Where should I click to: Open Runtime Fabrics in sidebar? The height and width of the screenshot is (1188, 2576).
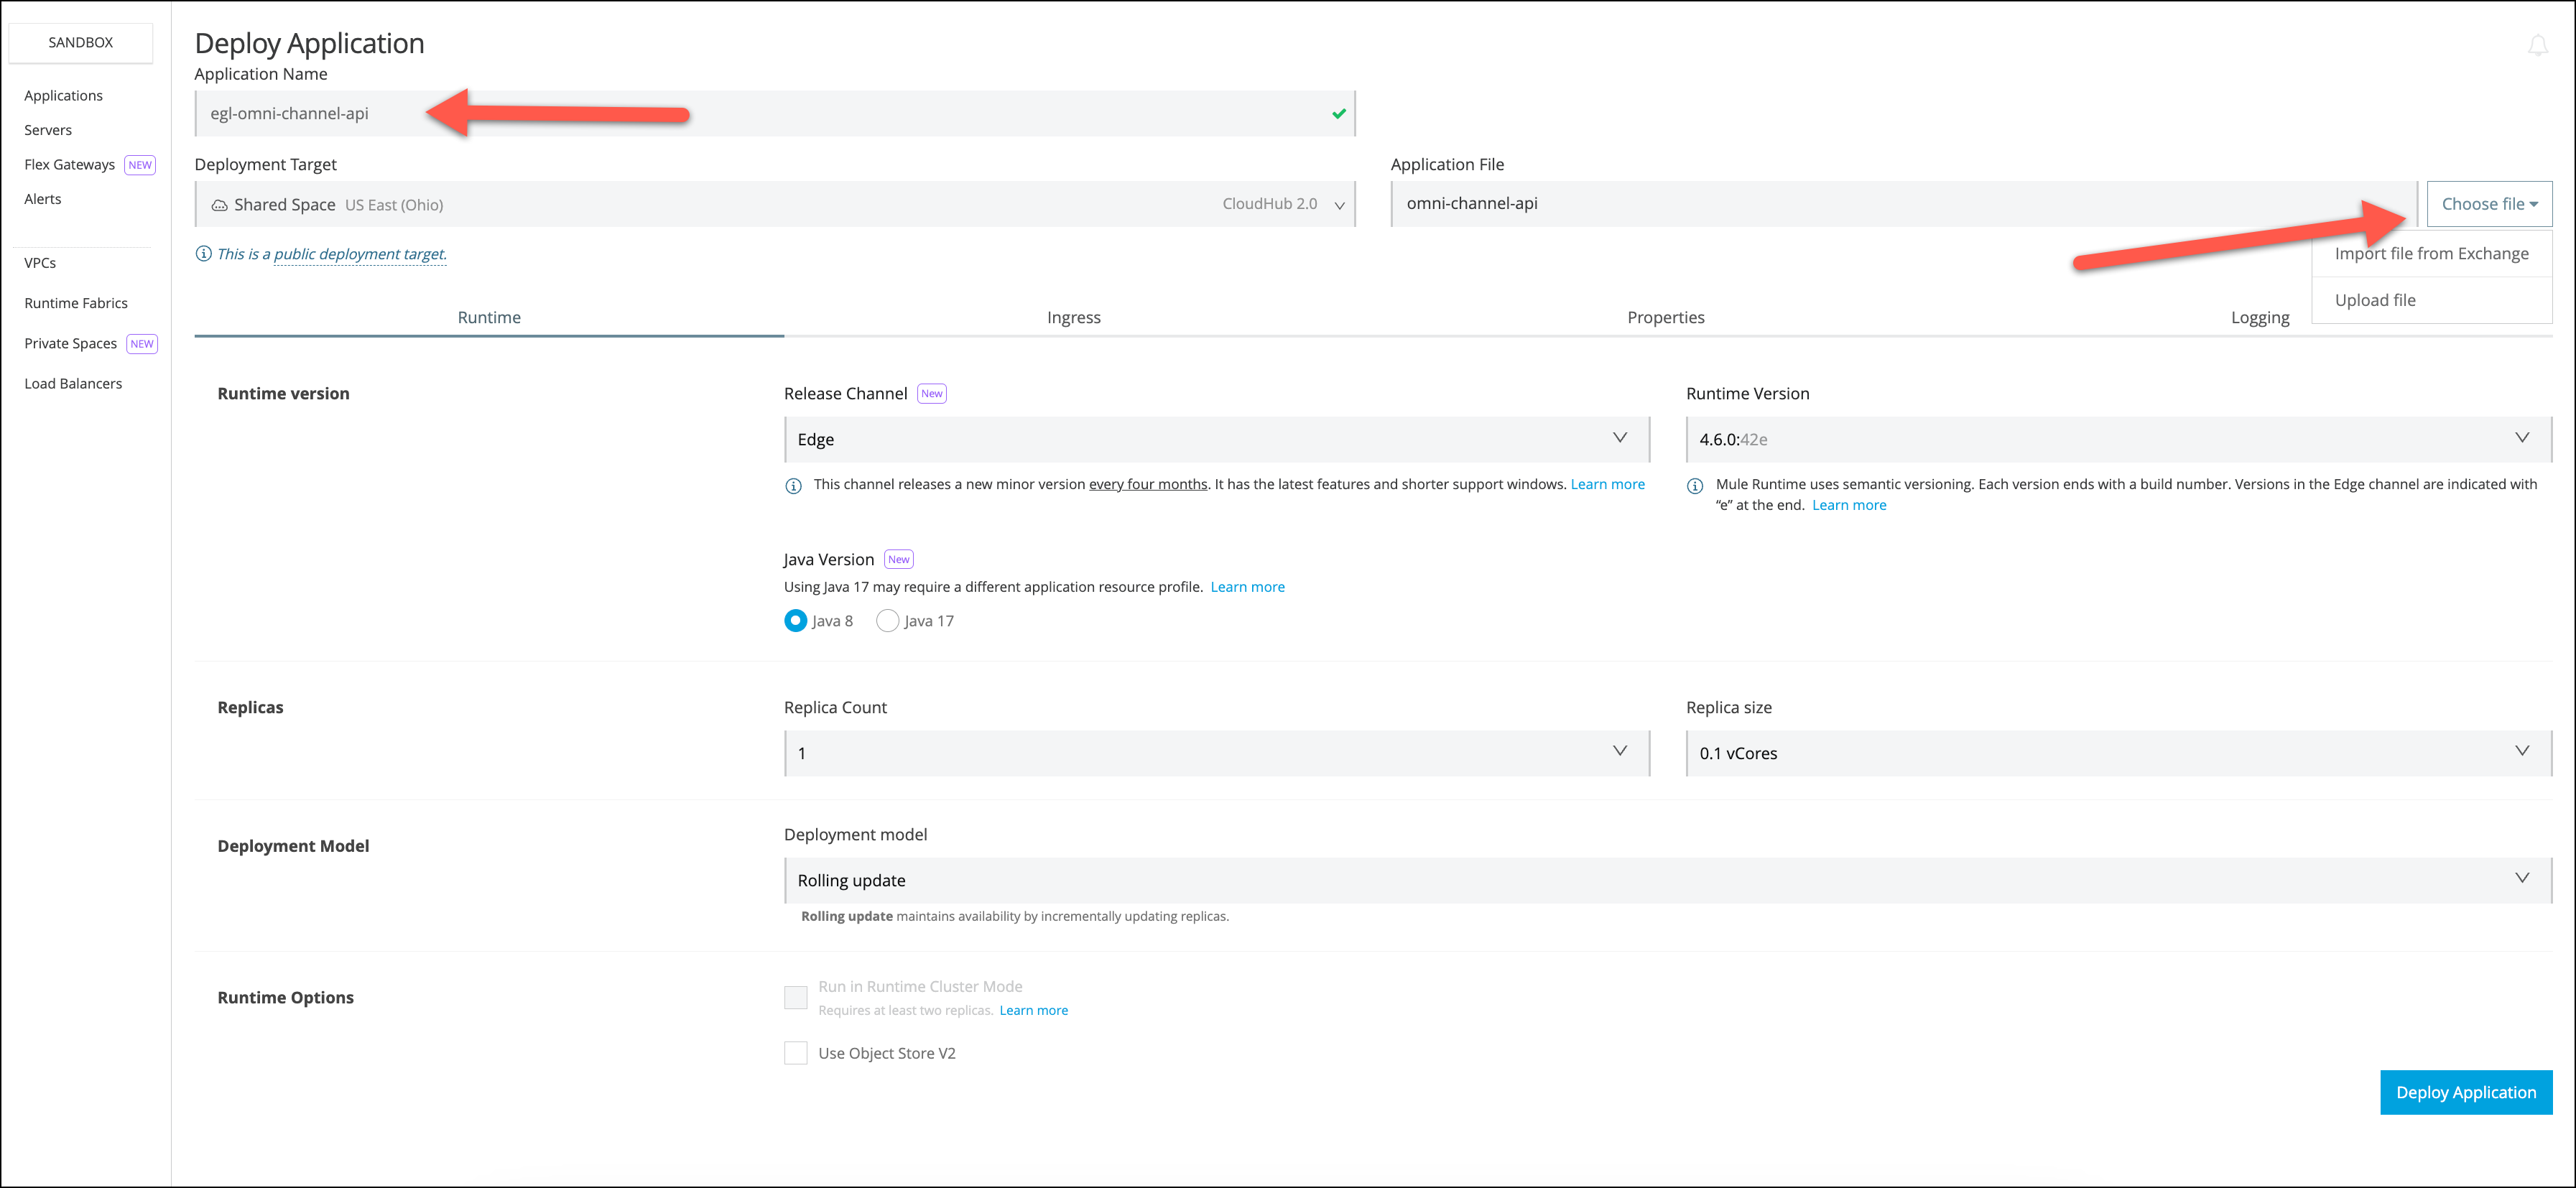click(x=76, y=303)
